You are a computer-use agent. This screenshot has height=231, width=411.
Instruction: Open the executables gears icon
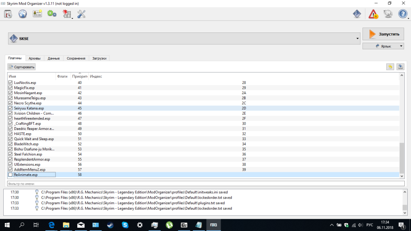(x=52, y=14)
